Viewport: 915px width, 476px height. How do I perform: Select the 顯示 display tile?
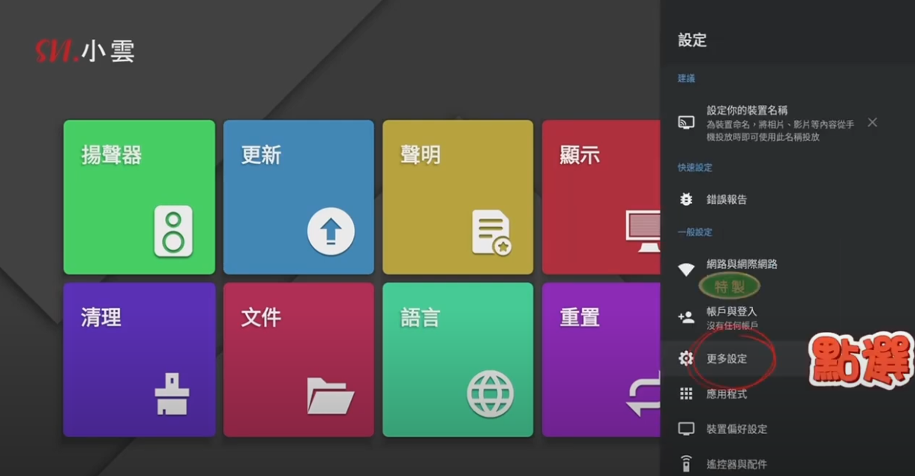600,197
